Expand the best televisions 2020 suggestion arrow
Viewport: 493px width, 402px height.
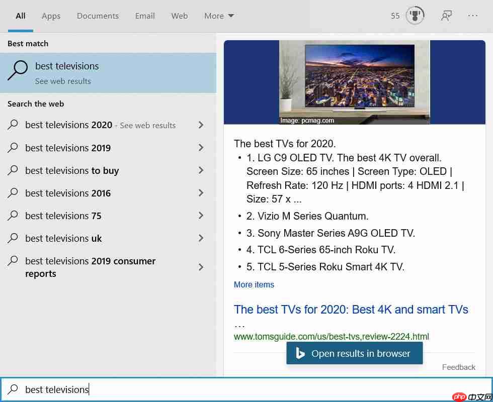tap(201, 125)
